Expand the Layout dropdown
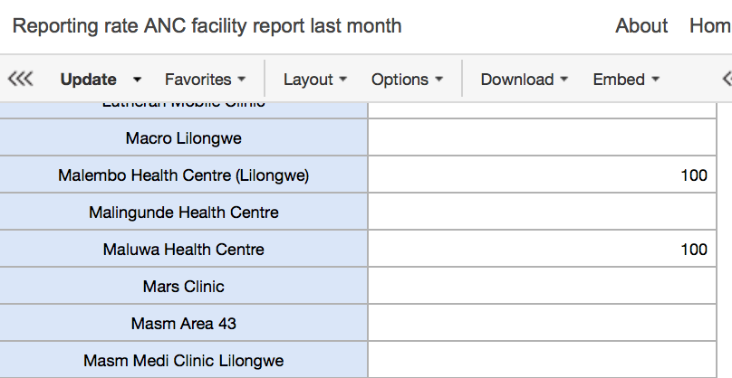The height and width of the screenshot is (378, 732). (314, 80)
